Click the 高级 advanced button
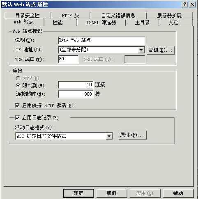 point(161,50)
